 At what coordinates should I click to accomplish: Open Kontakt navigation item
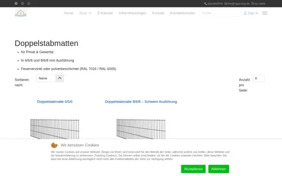[x=158, y=13]
